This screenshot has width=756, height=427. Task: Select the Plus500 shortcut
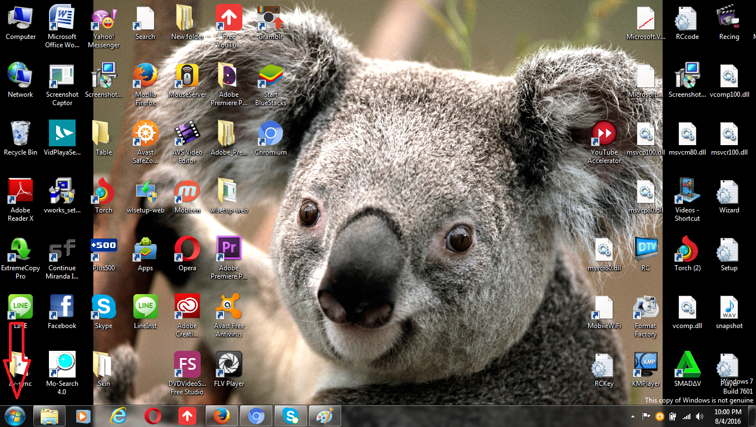pos(104,255)
